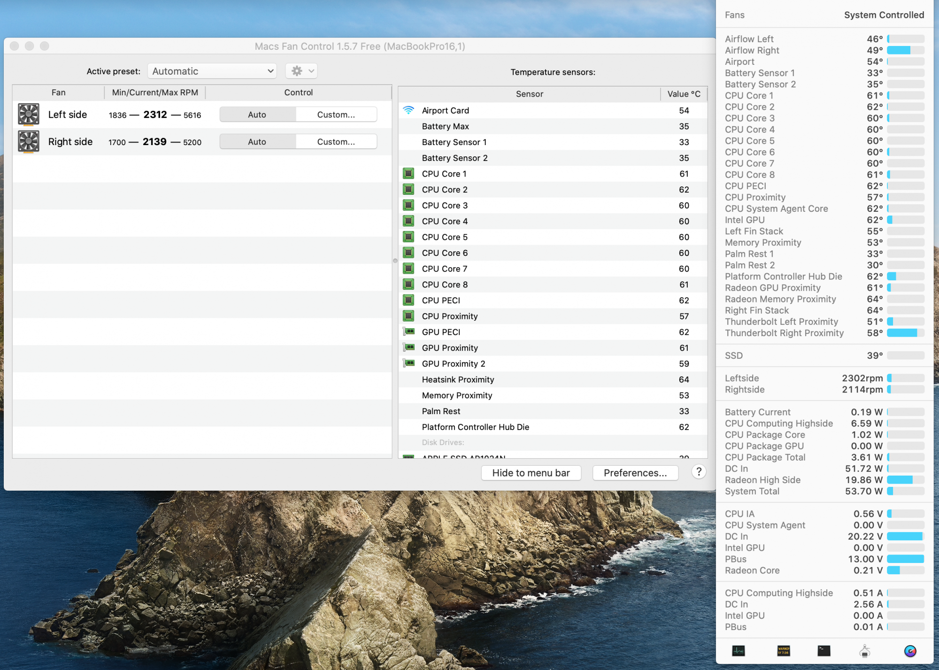The height and width of the screenshot is (670, 939).
Task: Click the chip icon beside CPU Core 8 sensor
Action: [x=408, y=285]
